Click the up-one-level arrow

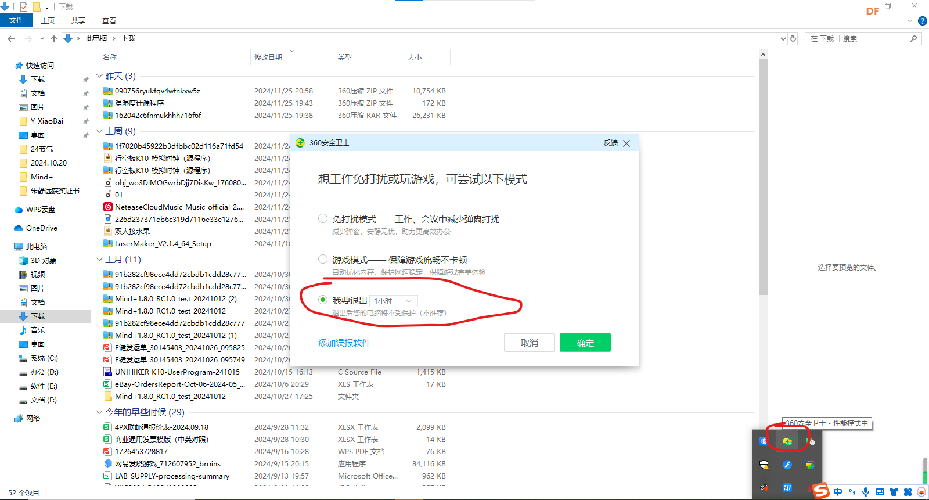click(x=54, y=38)
